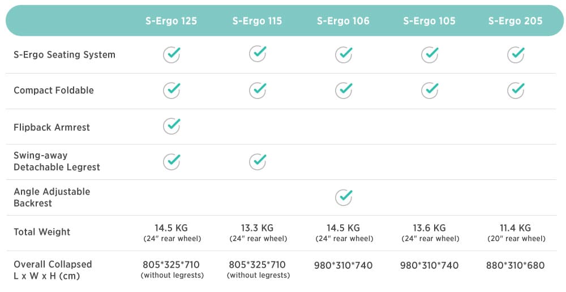Select the S-Ergo 125 column header
This screenshot has height=292, width=566.
(171, 21)
